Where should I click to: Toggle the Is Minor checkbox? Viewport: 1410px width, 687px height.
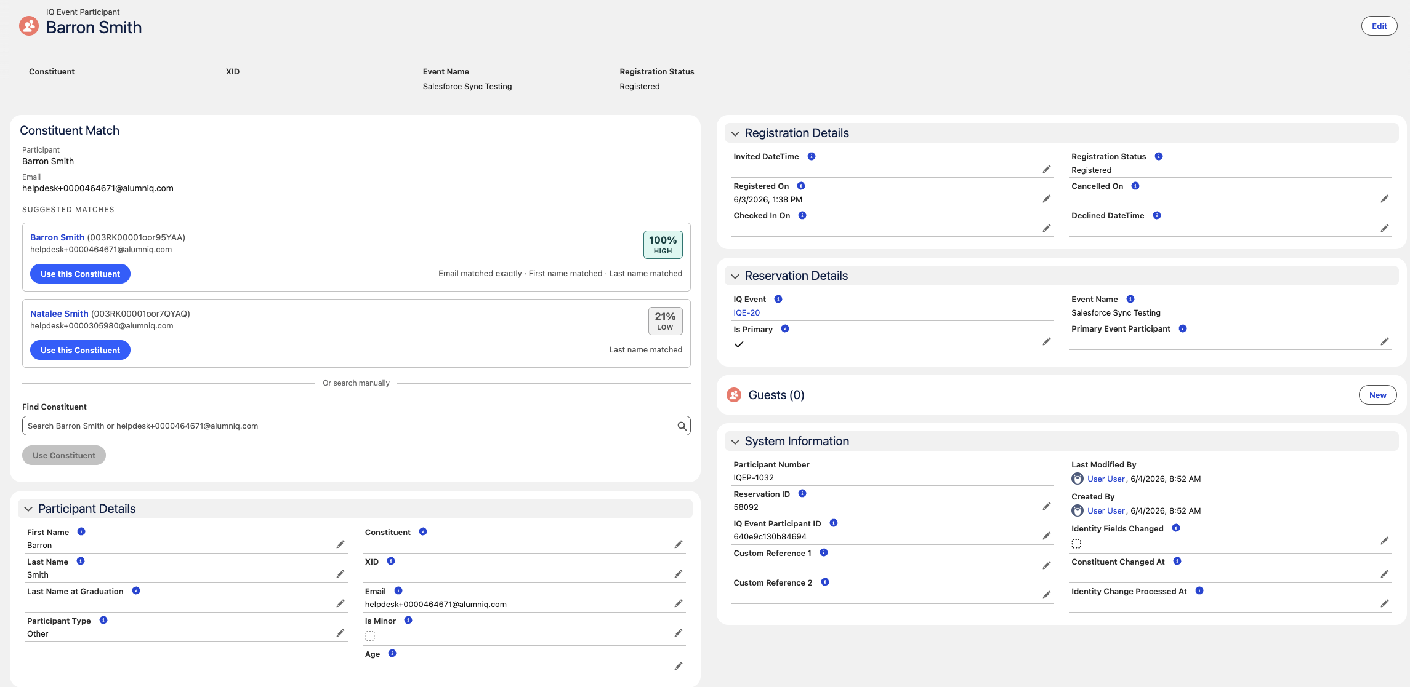coord(370,636)
